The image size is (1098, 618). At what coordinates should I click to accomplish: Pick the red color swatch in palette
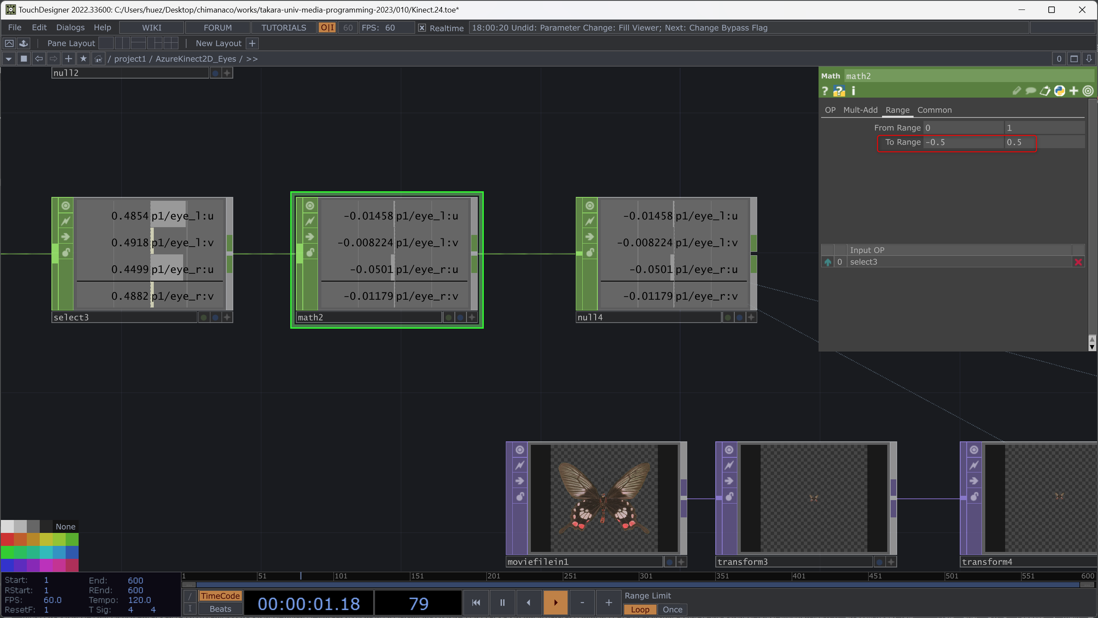(x=7, y=539)
